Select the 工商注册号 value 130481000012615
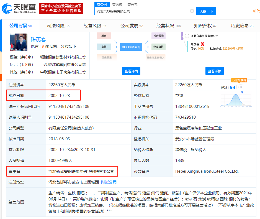The height and width of the screenshot is (219, 260). tap(192, 106)
